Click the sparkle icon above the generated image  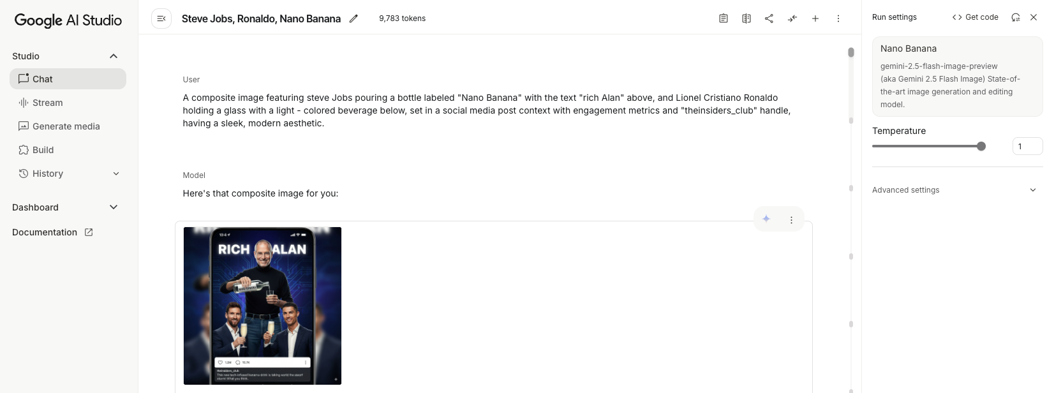point(766,219)
